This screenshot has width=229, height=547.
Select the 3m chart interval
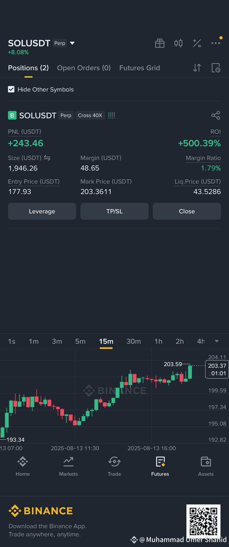[x=57, y=341]
